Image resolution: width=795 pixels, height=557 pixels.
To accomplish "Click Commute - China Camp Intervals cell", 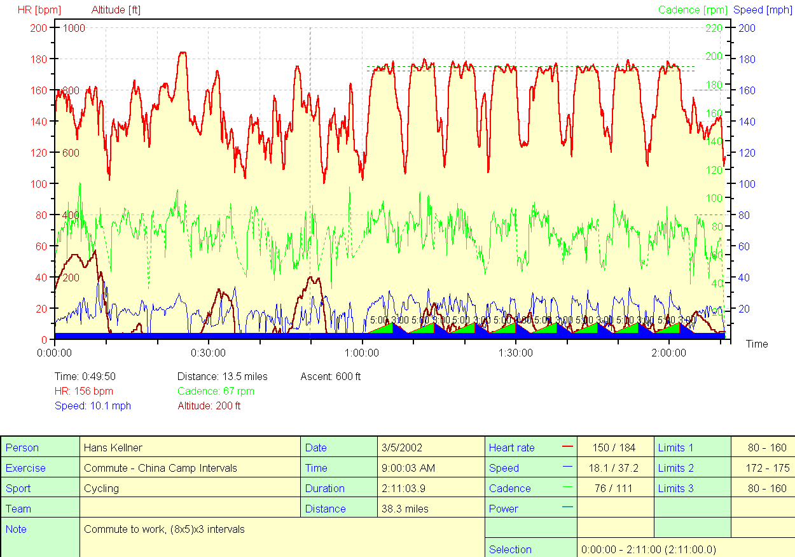I will click(190, 468).
